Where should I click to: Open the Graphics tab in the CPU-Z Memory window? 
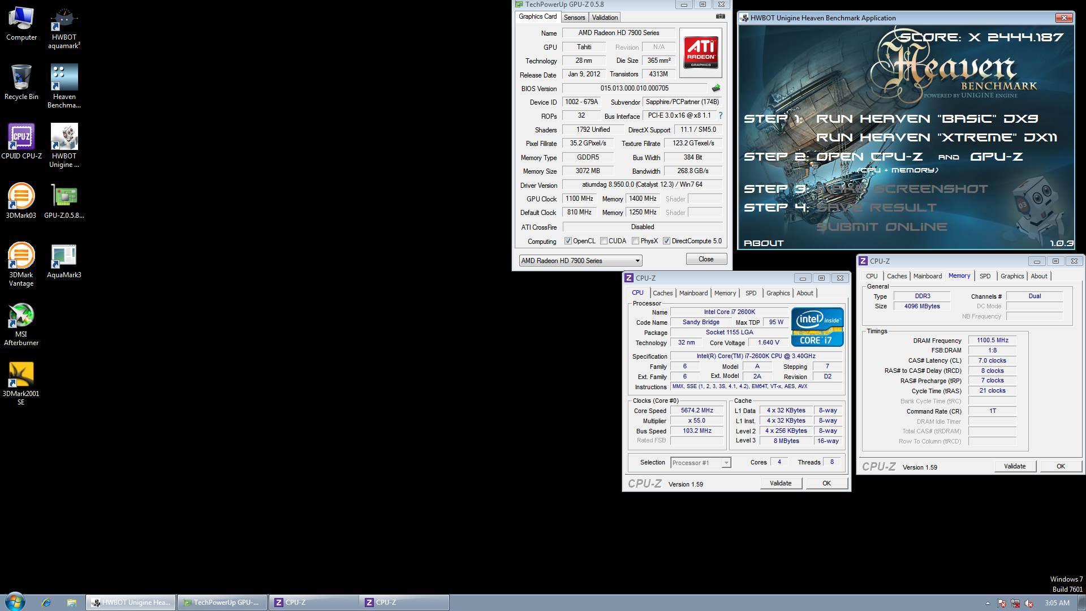(x=1012, y=276)
